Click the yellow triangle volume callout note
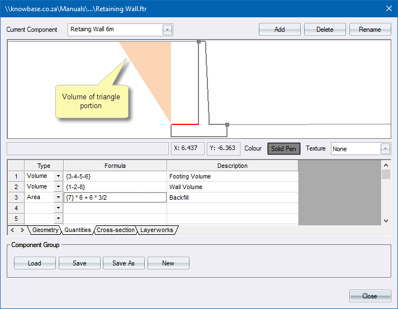 click(92, 101)
